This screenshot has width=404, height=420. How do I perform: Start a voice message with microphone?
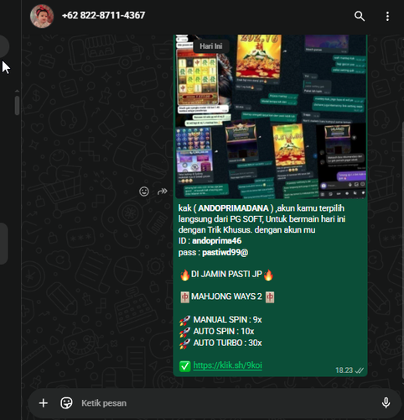pos(386,403)
